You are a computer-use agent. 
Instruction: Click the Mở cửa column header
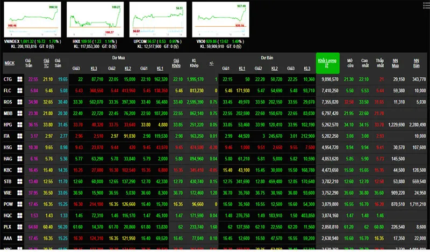[350, 63]
